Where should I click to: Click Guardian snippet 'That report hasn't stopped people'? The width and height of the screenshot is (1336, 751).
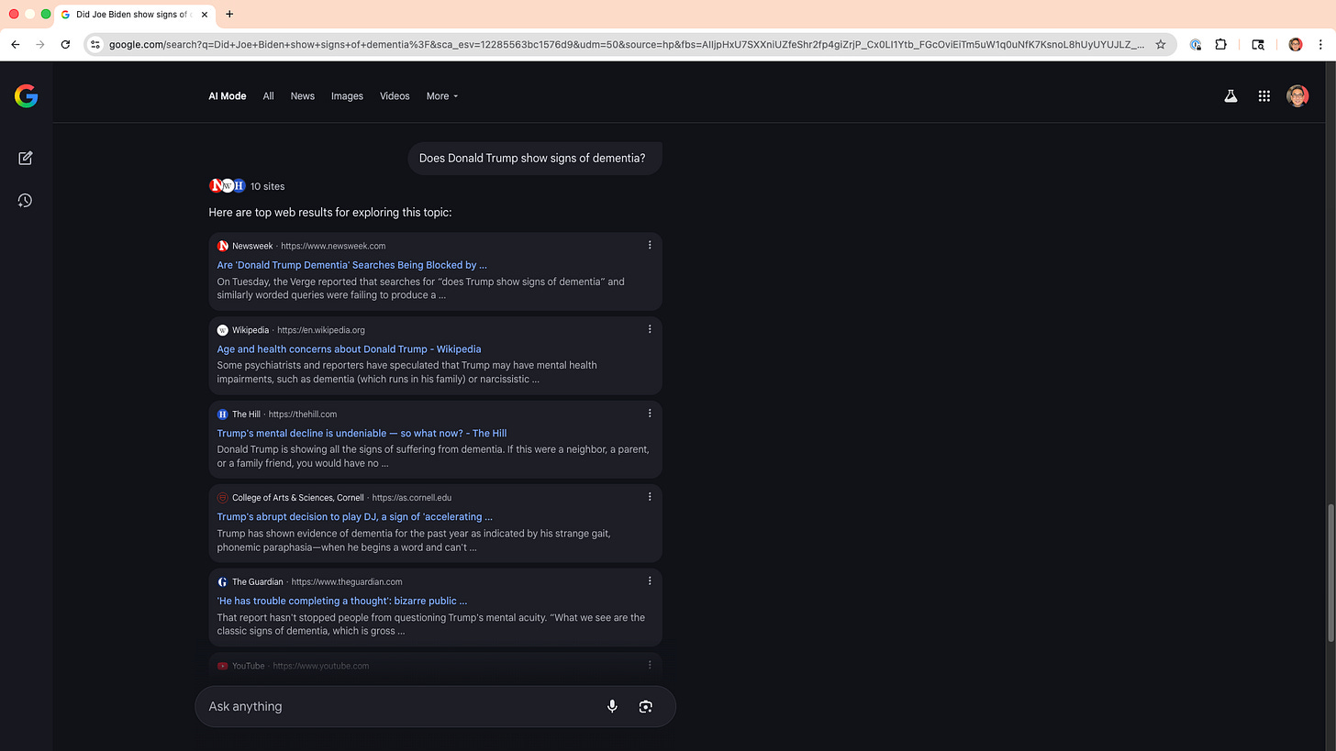pos(431,624)
